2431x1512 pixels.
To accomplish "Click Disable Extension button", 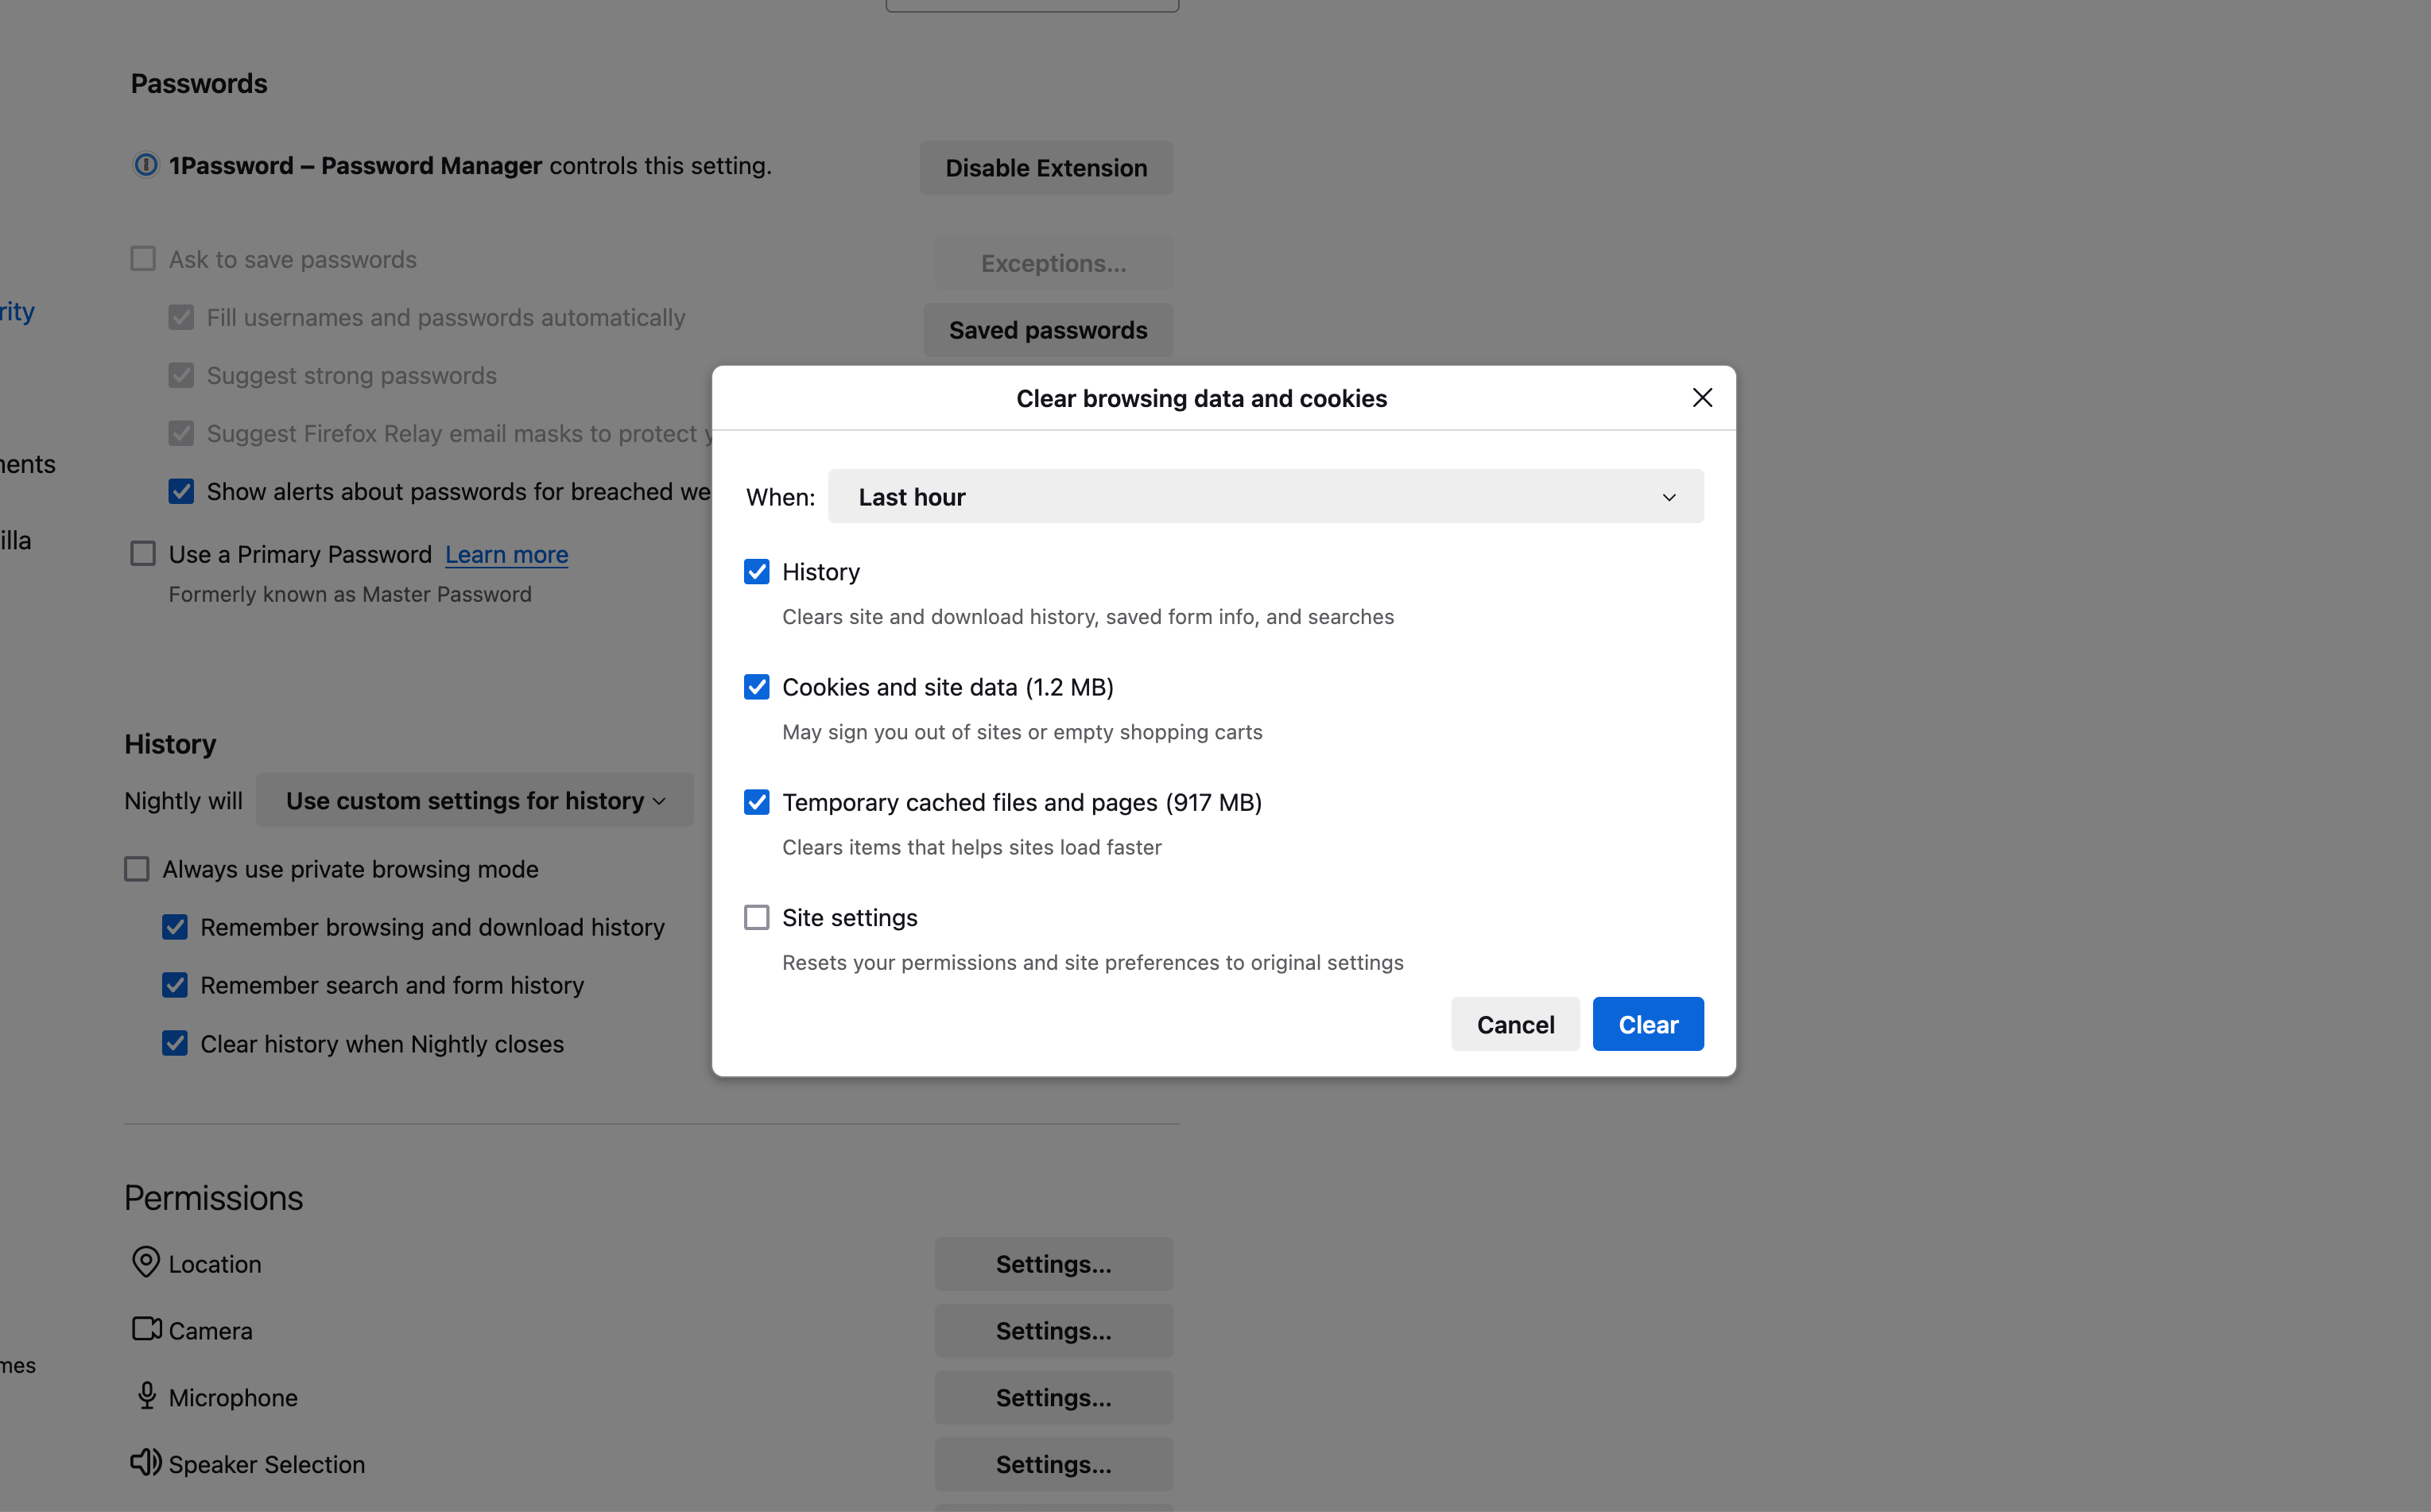I will [x=1045, y=168].
